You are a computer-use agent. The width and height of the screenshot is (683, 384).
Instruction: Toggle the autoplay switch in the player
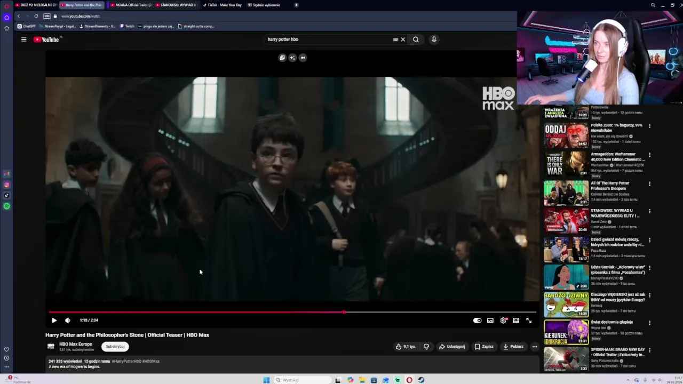477,321
